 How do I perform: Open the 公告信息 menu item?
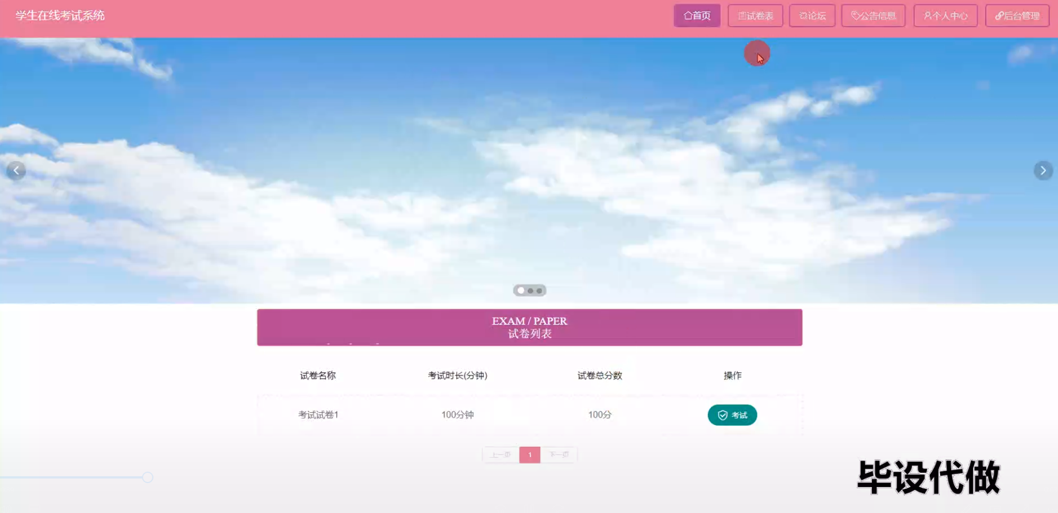click(873, 16)
